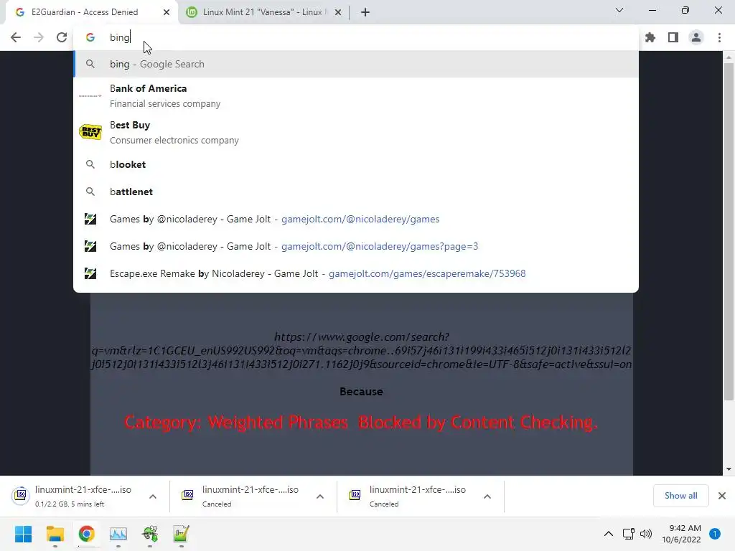The width and height of the screenshot is (735, 551).
Task: Close the E2Guardian Access Denied tab
Action: point(167,12)
